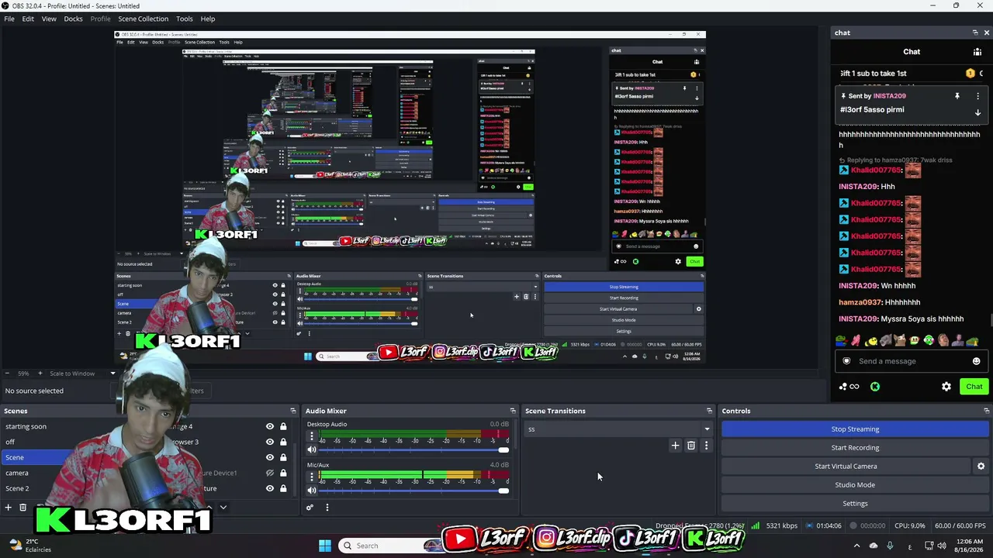Open the View menu
The width and height of the screenshot is (993, 558).
pos(49,19)
